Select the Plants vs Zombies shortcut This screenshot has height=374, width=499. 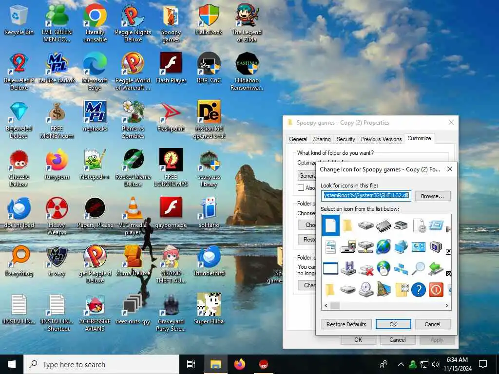coord(133,120)
